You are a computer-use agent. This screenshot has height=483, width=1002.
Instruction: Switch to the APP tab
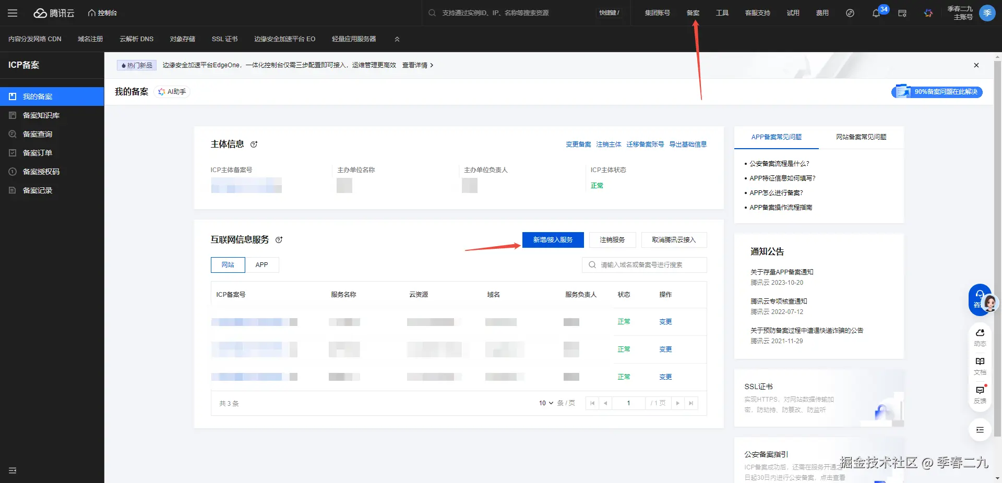click(x=262, y=265)
